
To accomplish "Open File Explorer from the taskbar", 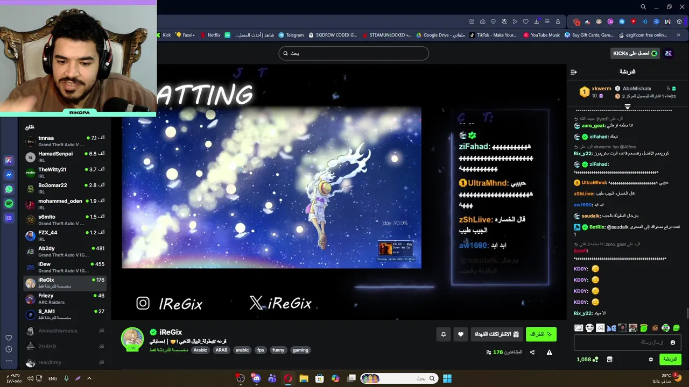I will point(304,378).
